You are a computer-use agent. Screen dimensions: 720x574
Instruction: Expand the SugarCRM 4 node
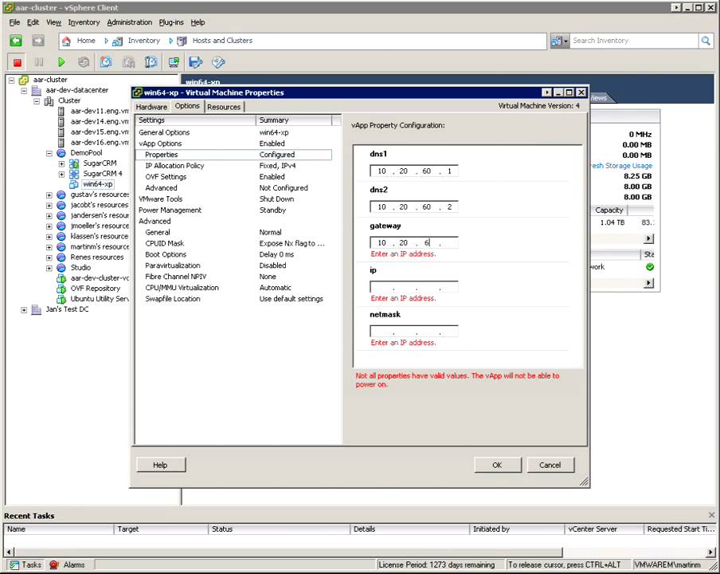(x=61, y=174)
